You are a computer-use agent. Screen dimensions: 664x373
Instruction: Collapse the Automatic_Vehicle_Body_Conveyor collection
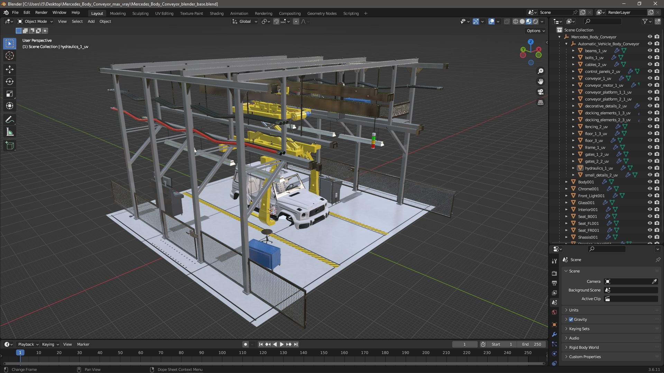click(566, 44)
